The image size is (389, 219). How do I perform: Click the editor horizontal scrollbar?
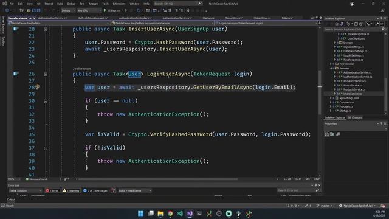tap(158, 179)
